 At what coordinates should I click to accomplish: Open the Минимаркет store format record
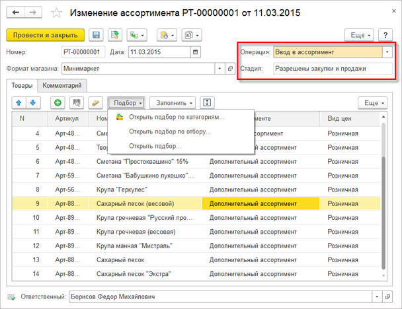pyautogui.click(x=230, y=69)
